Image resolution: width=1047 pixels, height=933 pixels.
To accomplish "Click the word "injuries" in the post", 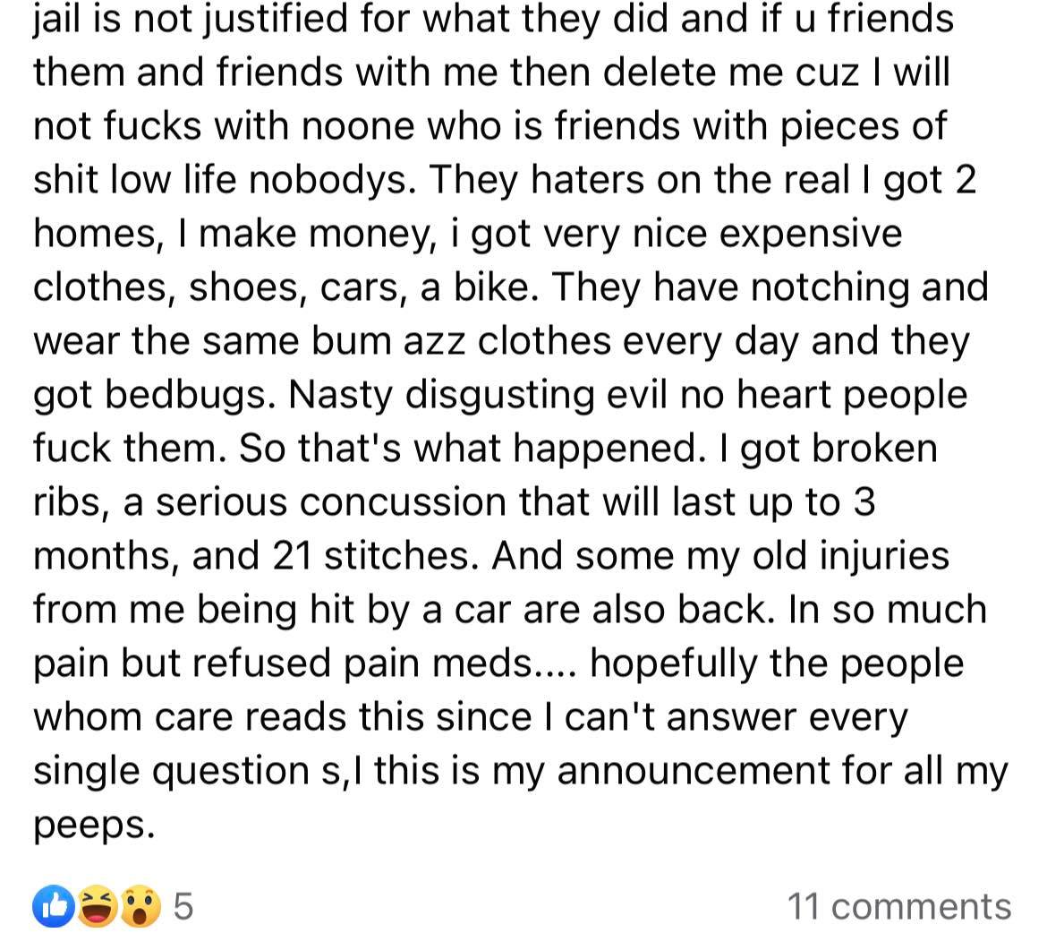I will [x=867, y=556].
